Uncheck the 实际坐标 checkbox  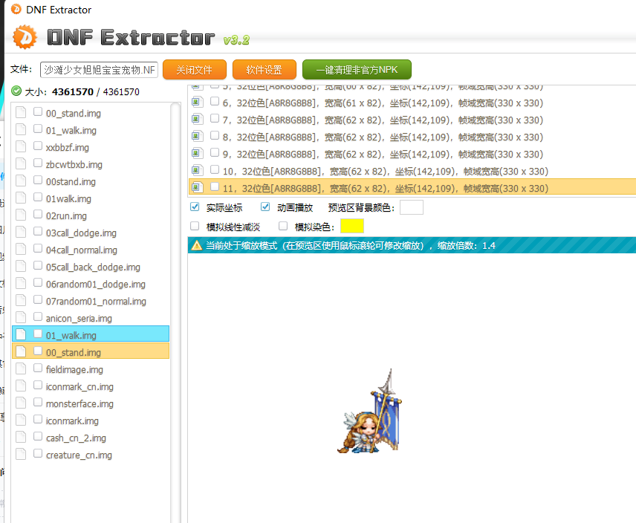(195, 207)
